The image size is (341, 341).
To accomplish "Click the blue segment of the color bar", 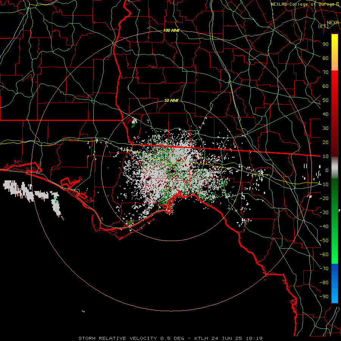I will [335, 283].
